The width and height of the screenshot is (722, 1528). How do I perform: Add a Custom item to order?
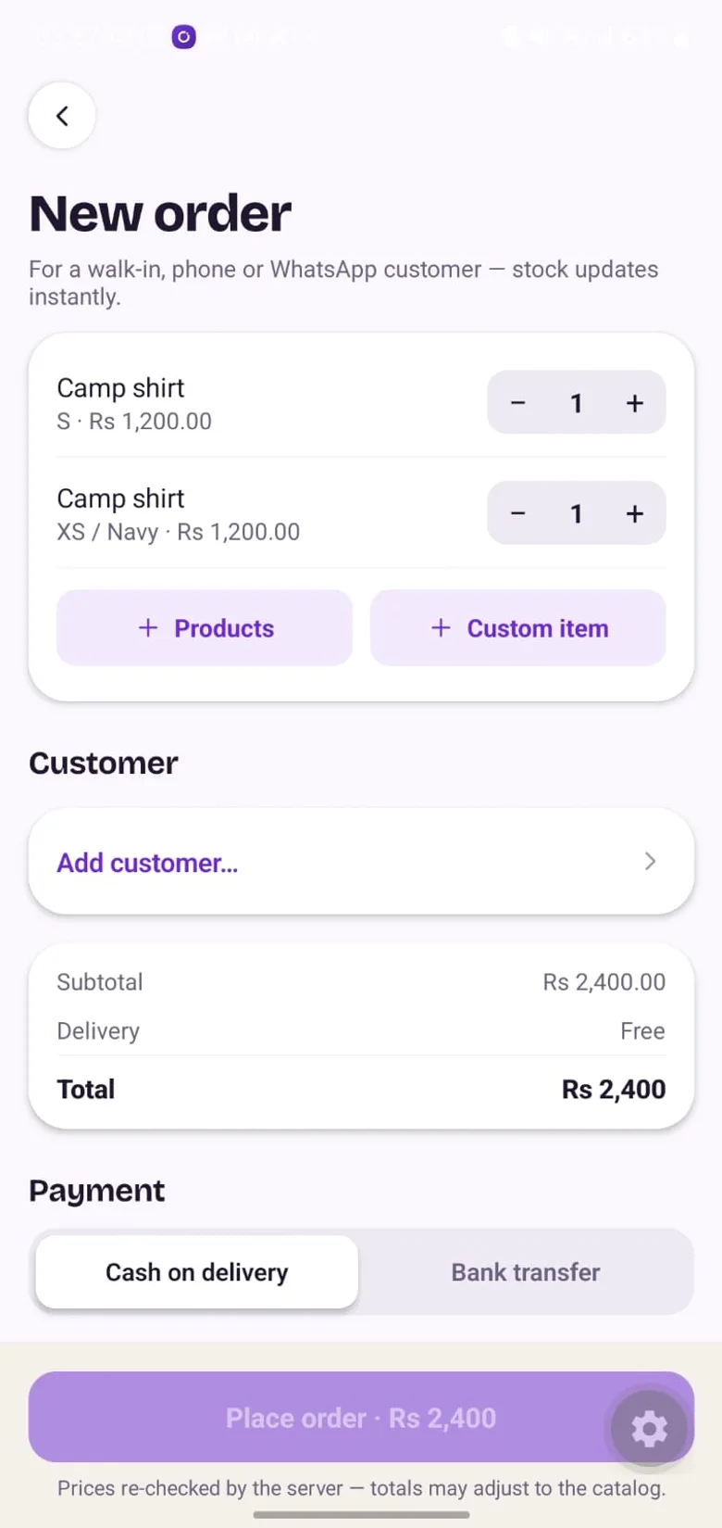click(518, 628)
